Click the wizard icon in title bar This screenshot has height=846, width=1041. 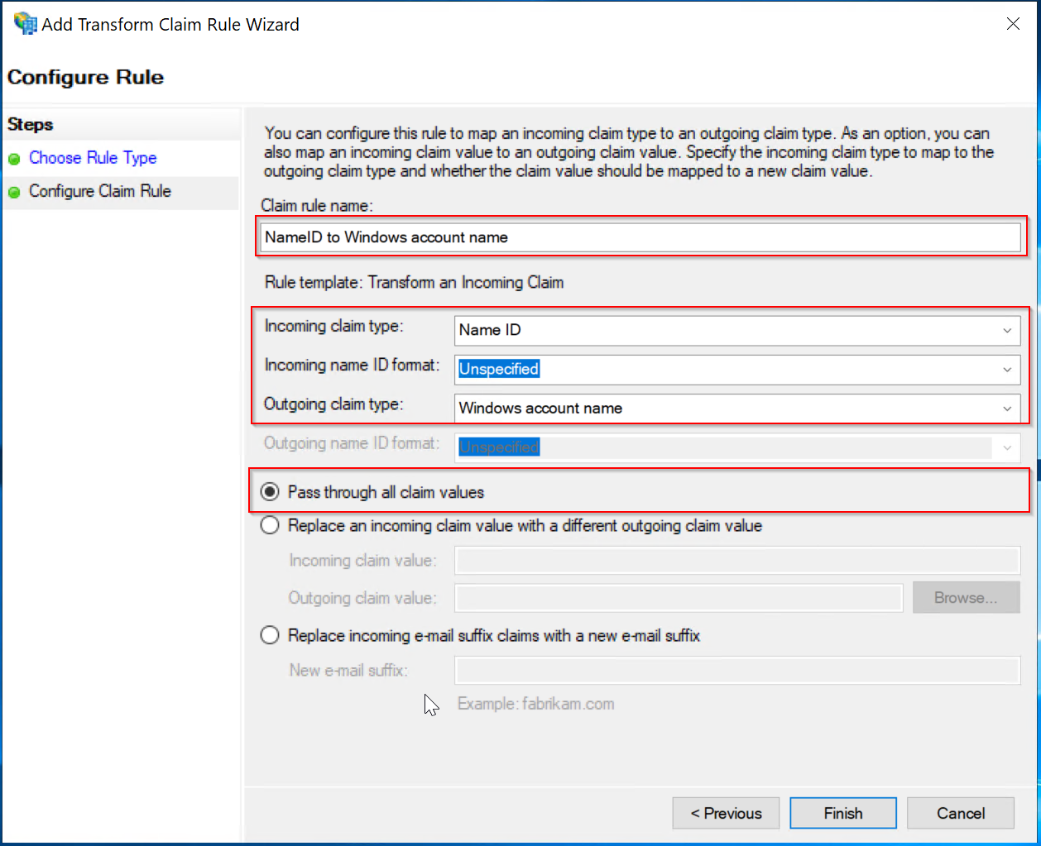25,23
